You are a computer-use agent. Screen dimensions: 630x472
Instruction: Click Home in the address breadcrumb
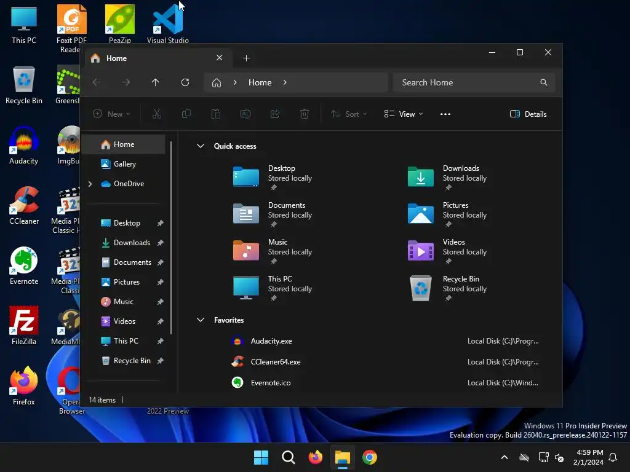coord(260,82)
